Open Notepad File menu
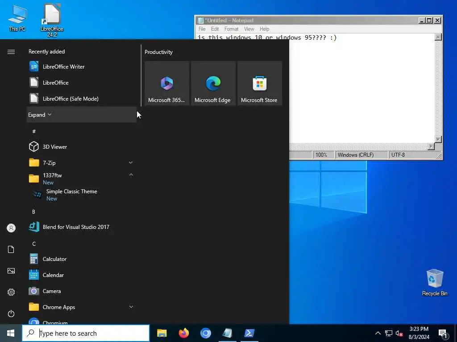This screenshot has height=342, width=457. (202, 29)
